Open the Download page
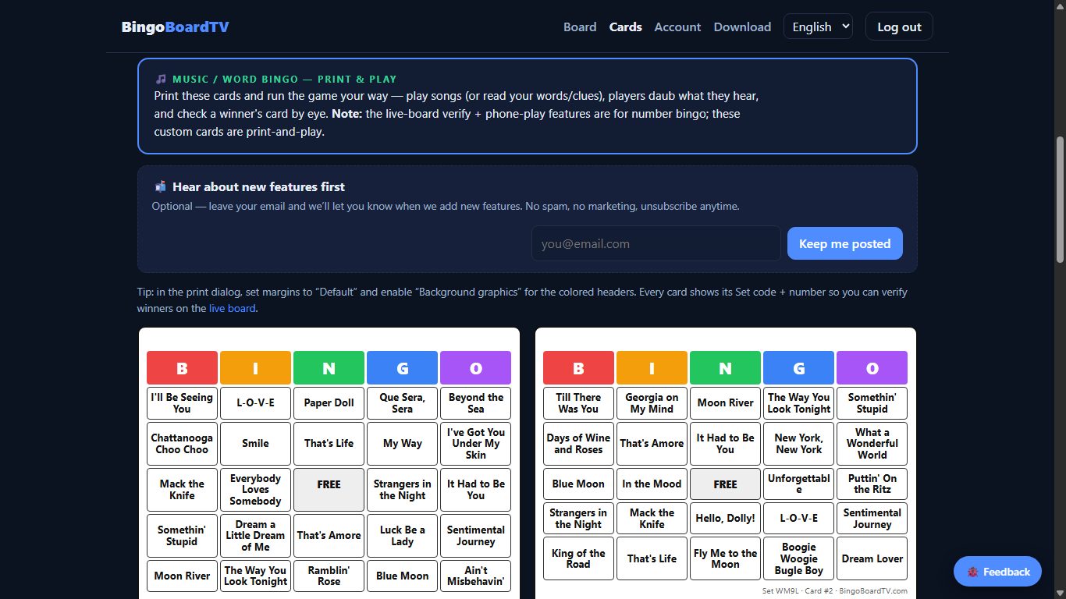1066x599 pixels. pyautogui.click(x=742, y=27)
